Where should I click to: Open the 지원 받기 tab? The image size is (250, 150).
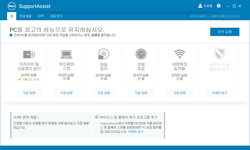[56, 16]
